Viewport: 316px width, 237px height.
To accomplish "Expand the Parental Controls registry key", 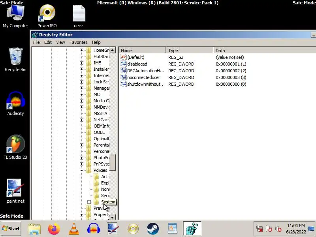I will [x=81, y=145].
